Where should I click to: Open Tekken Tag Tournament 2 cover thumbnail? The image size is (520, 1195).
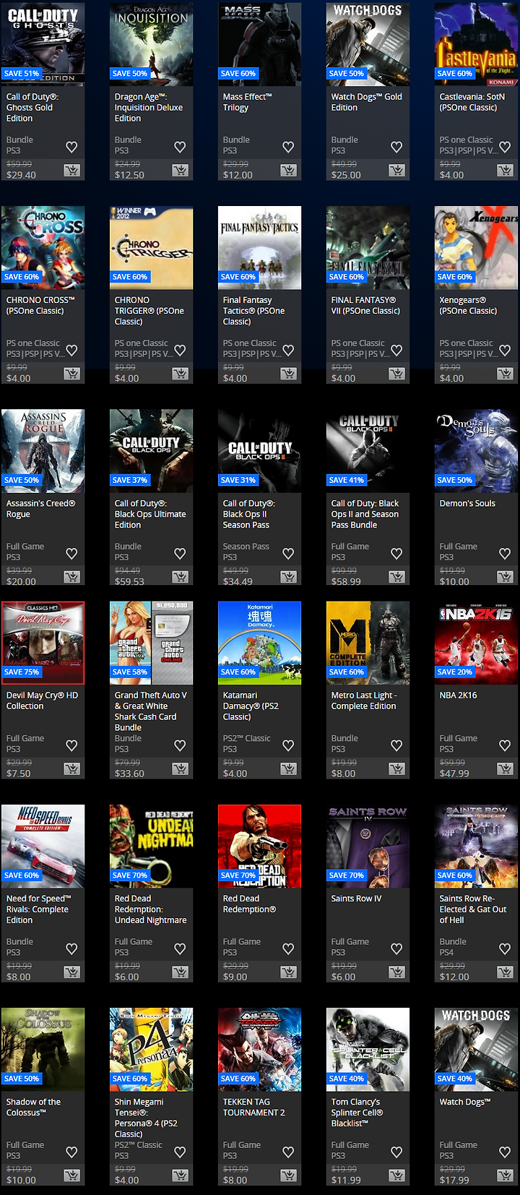point(259,1049)
